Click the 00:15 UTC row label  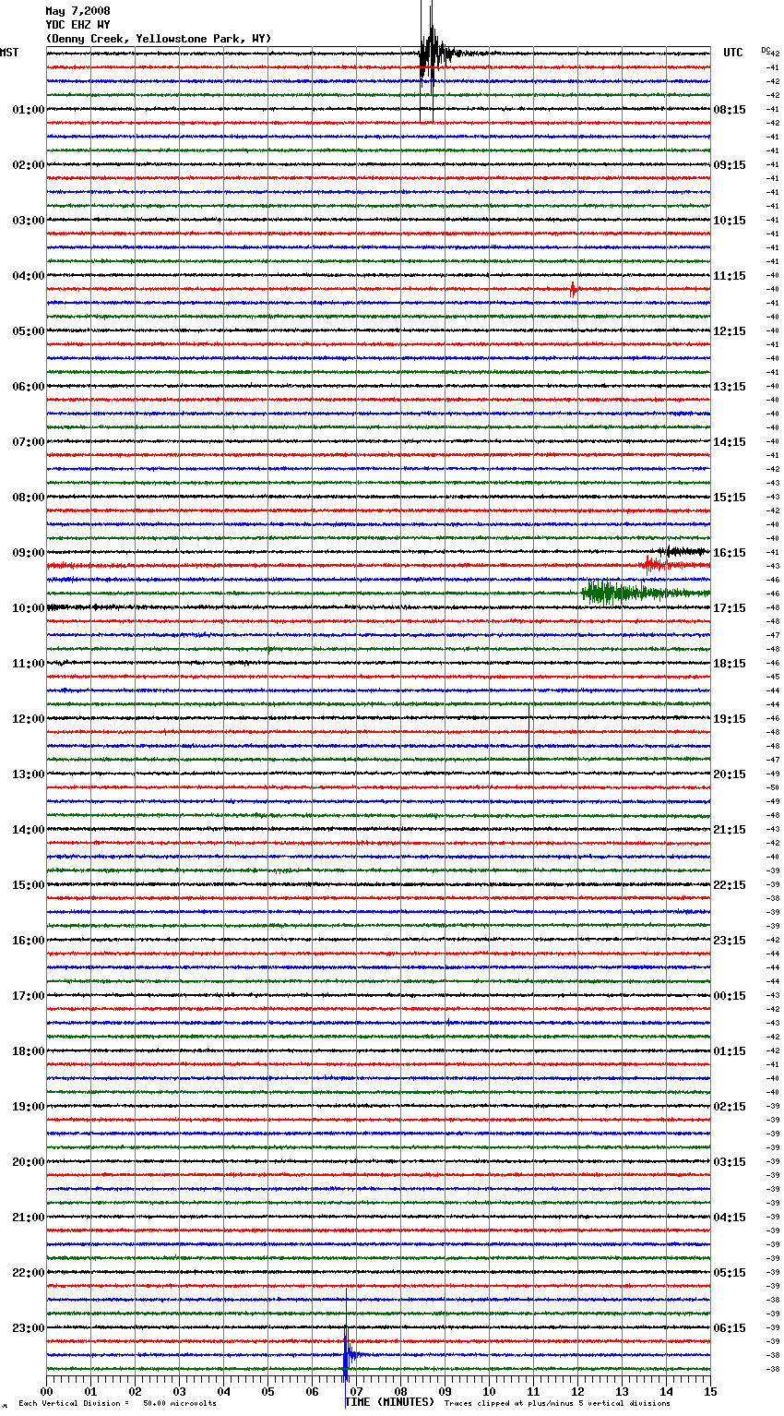click(730, 996)
